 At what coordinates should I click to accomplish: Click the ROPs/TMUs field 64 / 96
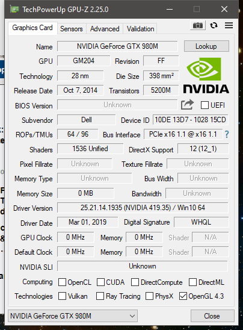click(x=78, y=134)
